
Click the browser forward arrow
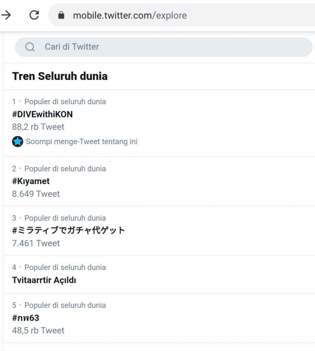pos(6,15)
